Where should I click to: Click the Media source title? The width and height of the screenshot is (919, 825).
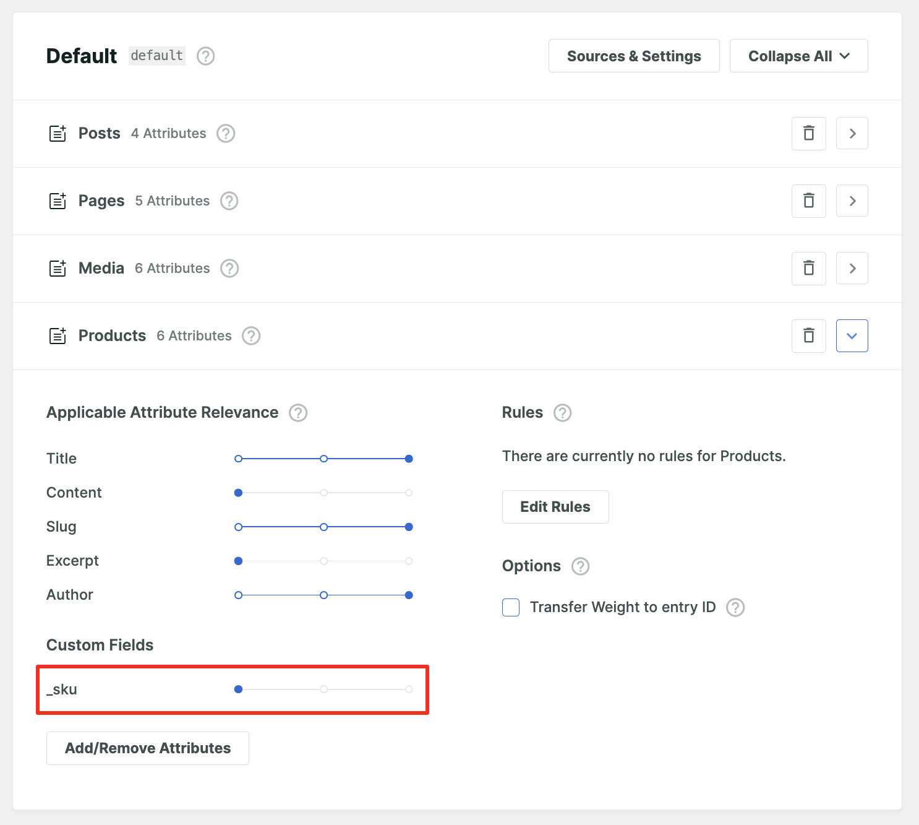click(x=101, y=269)
